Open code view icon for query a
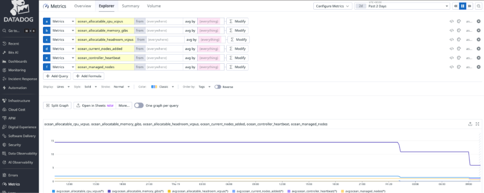Screen dimensions: 484x193 (x=451, y=21)
